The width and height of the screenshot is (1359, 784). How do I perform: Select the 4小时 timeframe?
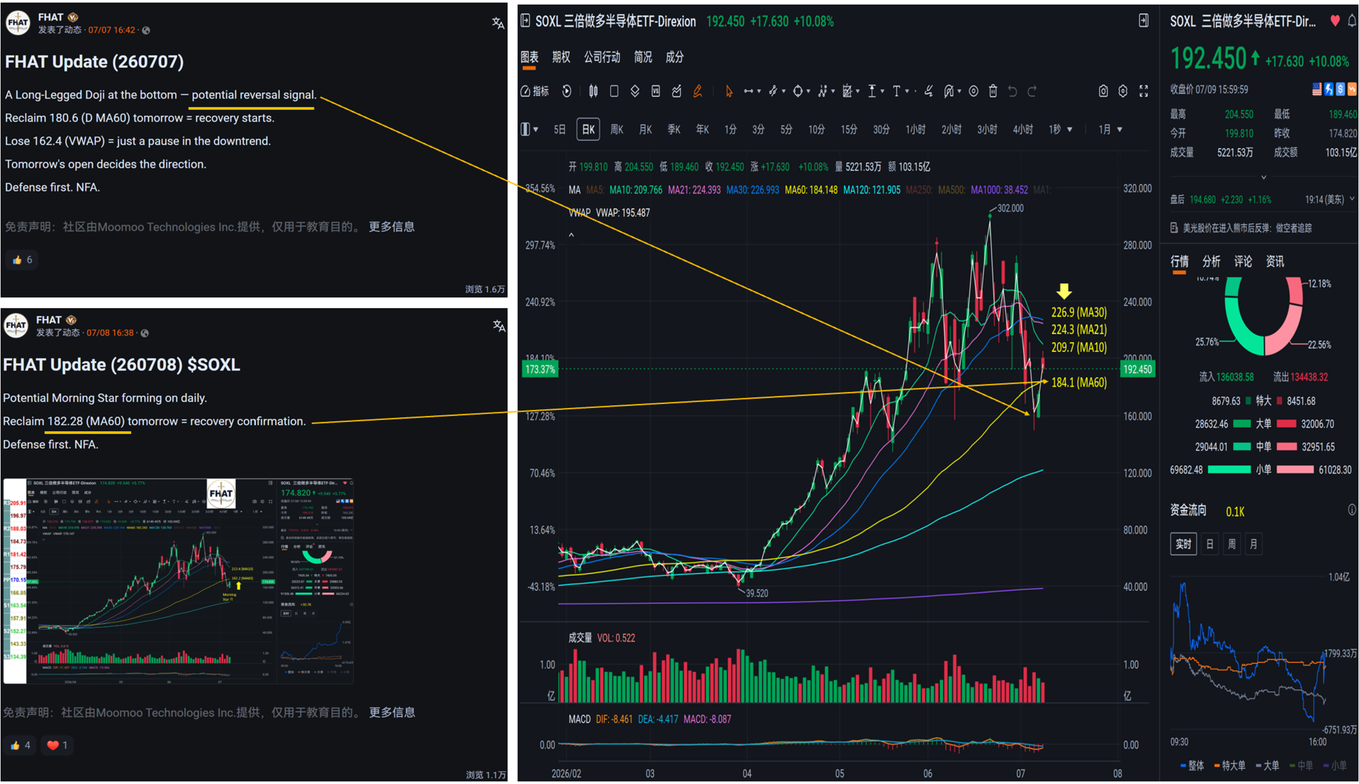pos(1023,129)
